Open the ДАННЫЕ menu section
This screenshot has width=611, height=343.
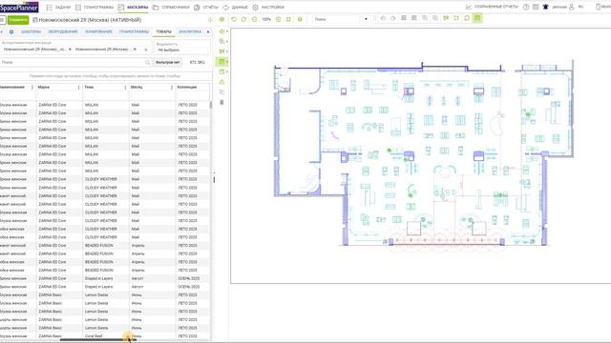click(x=236, y=7)
